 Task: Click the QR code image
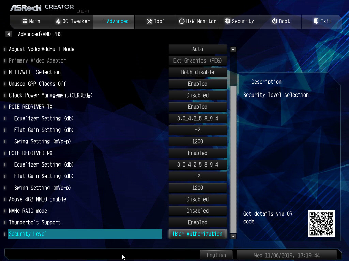pyautogui.click(x=321, y=223)
